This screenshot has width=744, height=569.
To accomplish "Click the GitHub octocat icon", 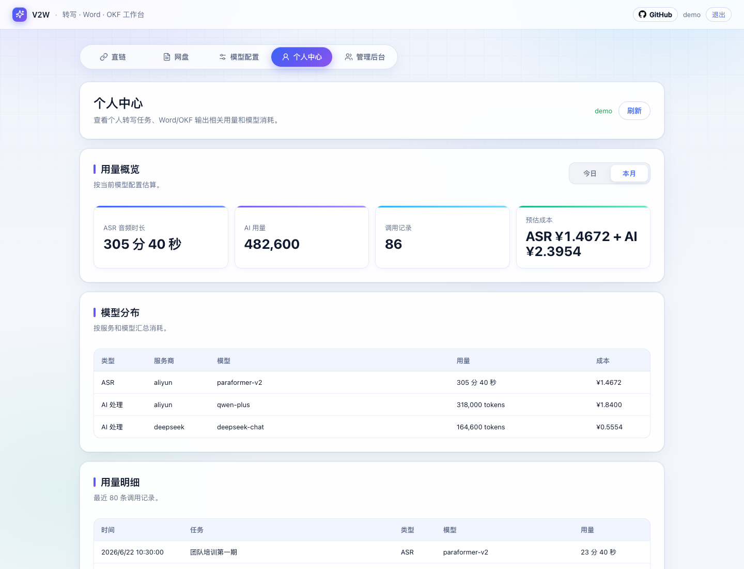I will tap(642, 14).
